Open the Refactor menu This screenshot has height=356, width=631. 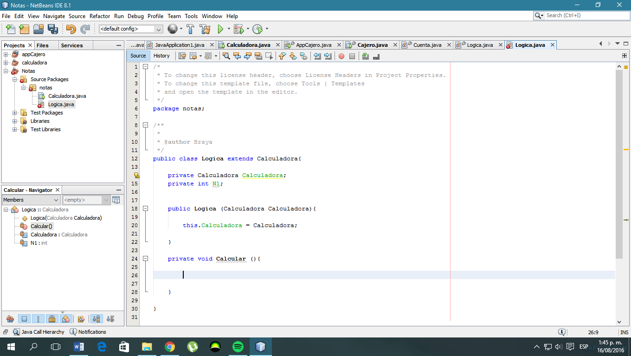pyautogui.click(x=100, y=16)
